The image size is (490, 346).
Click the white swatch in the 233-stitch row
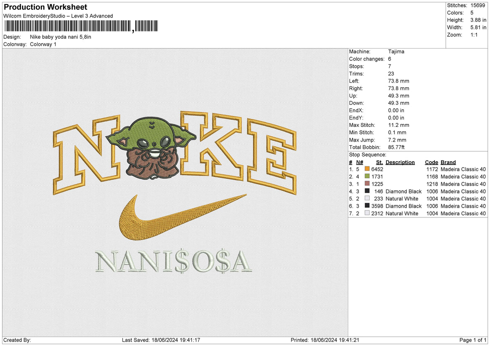367,198
